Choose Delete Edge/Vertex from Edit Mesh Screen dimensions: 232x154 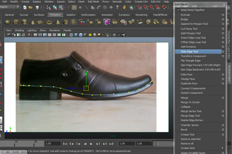pos(192,120)
